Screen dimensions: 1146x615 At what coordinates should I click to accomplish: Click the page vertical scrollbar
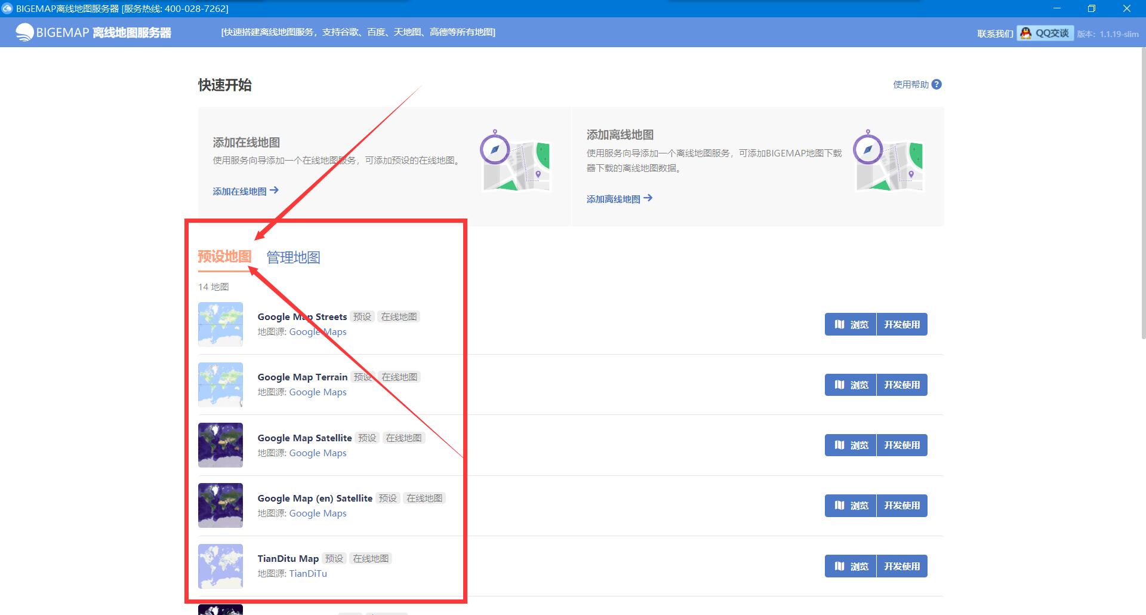click(x=1143, y=192)
